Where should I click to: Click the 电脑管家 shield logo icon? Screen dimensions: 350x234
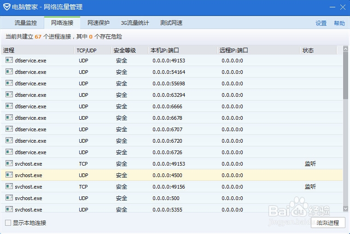7,7
